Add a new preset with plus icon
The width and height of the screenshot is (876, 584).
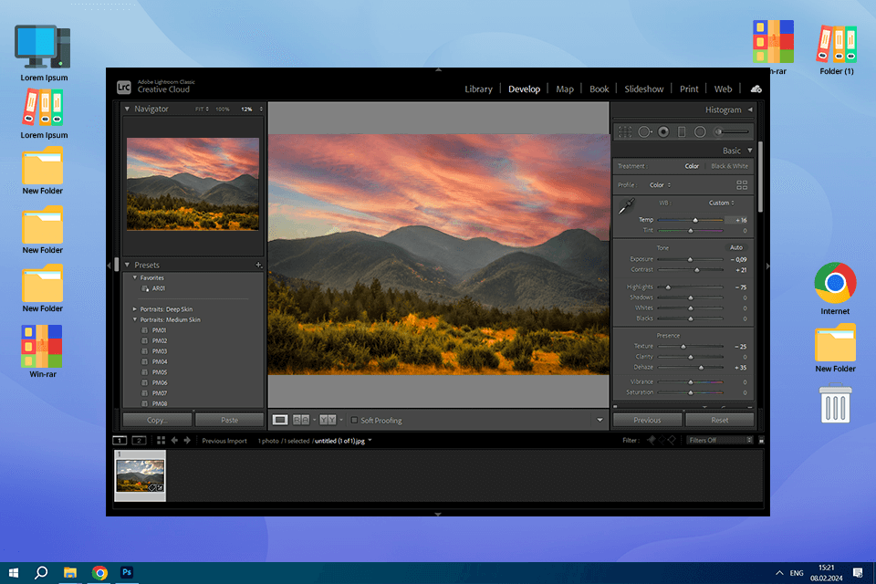258,265
